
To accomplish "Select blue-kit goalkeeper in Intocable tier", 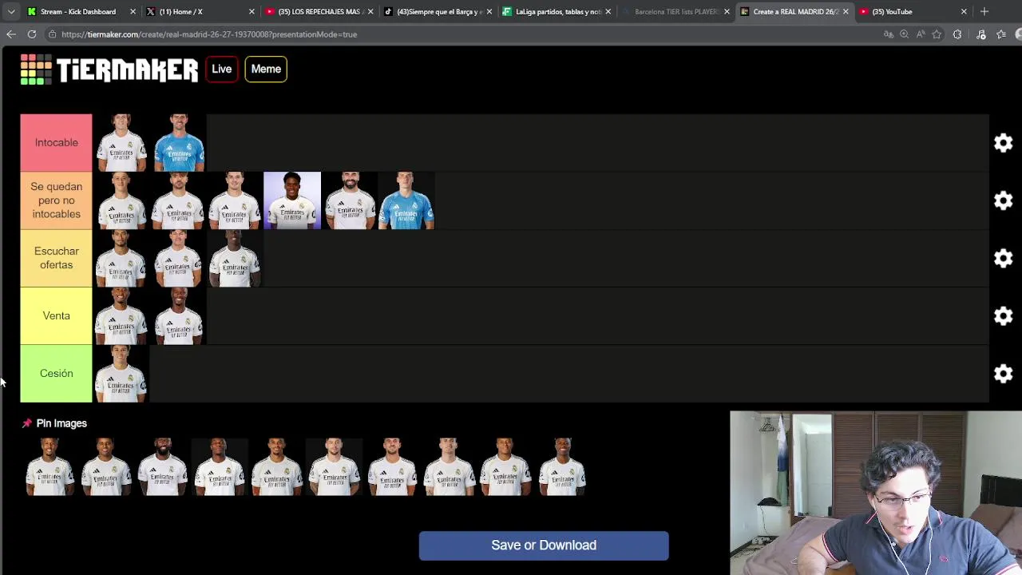I will click(178, 143).
